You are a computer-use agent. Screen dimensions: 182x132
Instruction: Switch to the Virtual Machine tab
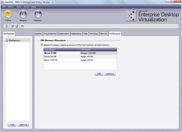(x=50, y=34)
